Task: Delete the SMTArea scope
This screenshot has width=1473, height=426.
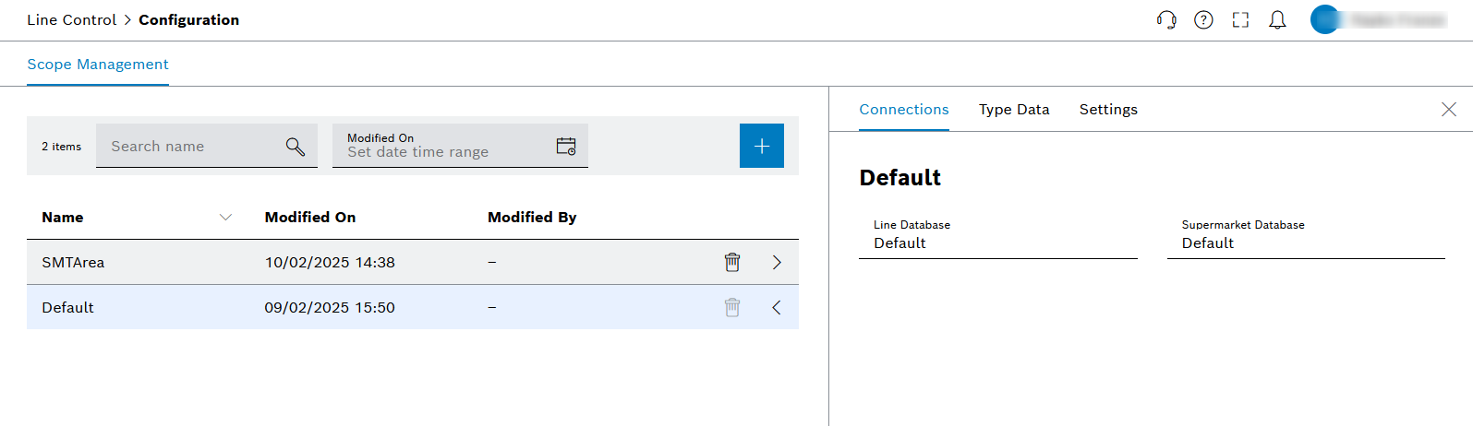Action: 732,263
